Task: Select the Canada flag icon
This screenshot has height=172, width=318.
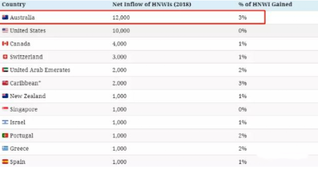Action: tap(5, 44)
